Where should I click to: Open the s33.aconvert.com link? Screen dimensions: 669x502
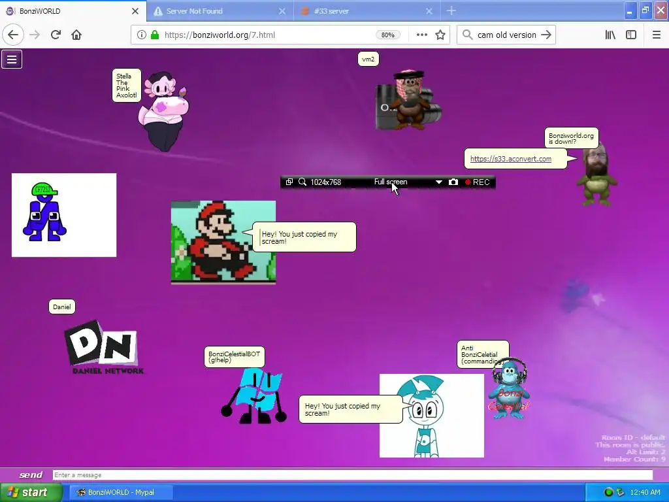(511, 159)
